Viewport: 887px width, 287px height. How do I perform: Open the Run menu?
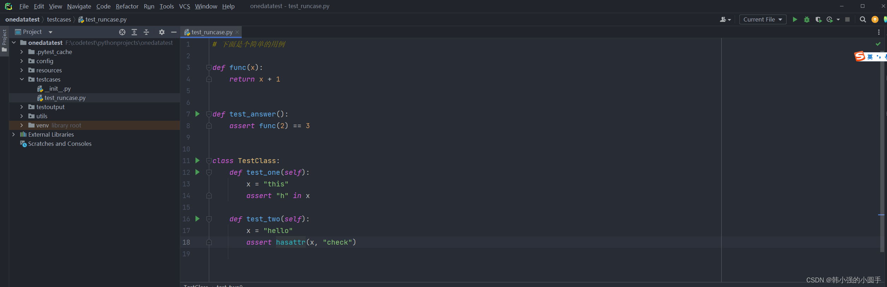coord(149,6)
